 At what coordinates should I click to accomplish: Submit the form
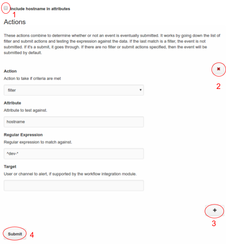point(15,234)
